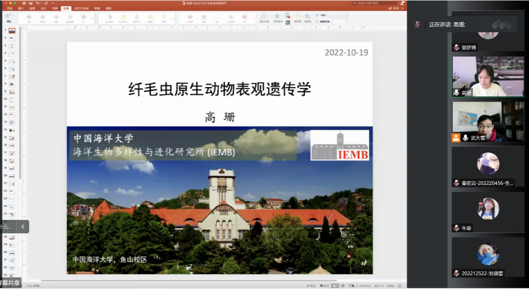Undo the last action

coord(37,3)
